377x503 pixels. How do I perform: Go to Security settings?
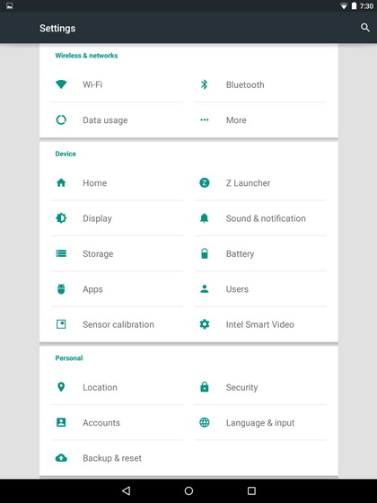click(260, 387)
